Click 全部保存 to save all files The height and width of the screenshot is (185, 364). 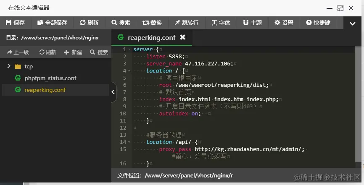tap(53, 23)
